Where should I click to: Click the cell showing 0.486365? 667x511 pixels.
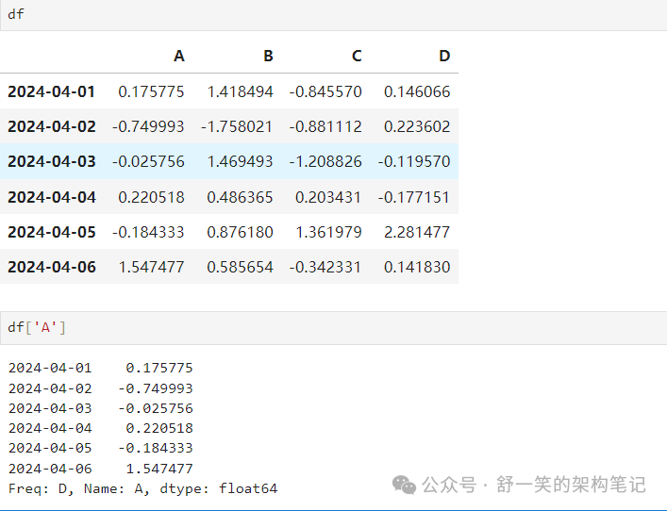[x=240, y=197]
